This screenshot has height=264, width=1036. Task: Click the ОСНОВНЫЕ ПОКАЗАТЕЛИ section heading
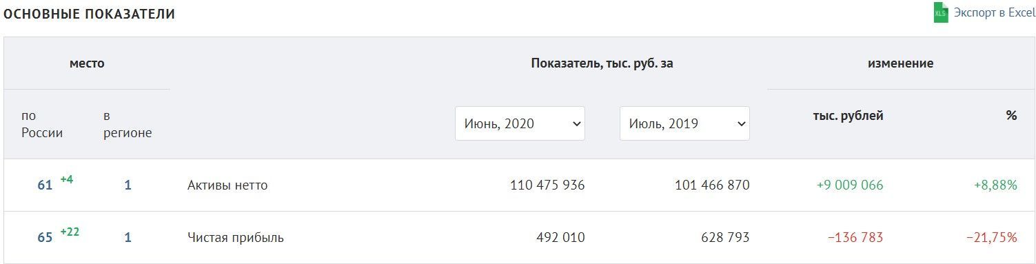[90, 14]
